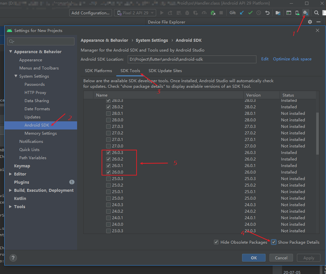The height and width of the screenshot is (274, 326).
Task: Open Path Variables settings
Action: 33,158
